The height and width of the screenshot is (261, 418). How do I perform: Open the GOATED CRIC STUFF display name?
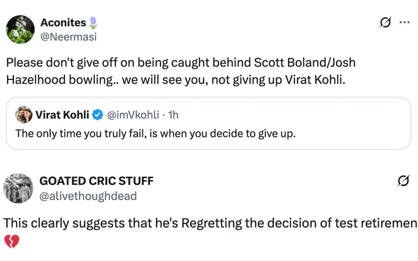[96, 181]
